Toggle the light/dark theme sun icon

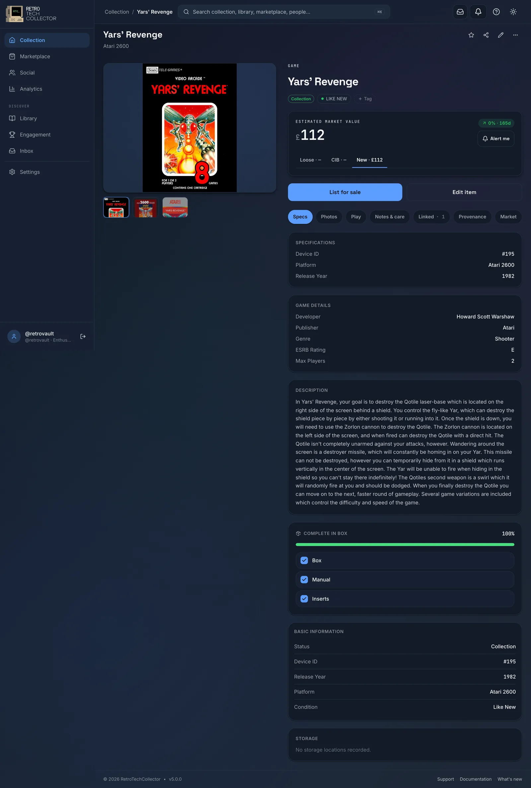[513, 12]
